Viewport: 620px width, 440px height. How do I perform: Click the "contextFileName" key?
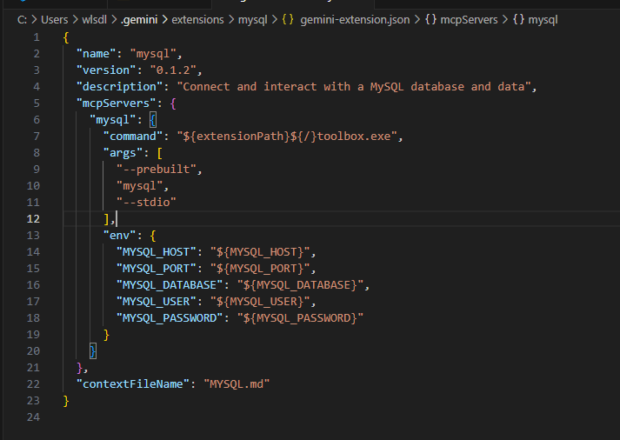(x=133, y=384)
